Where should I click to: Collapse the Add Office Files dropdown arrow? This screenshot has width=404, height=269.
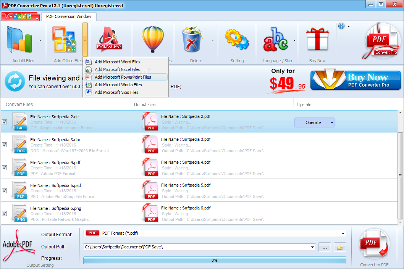pos(85,40)
